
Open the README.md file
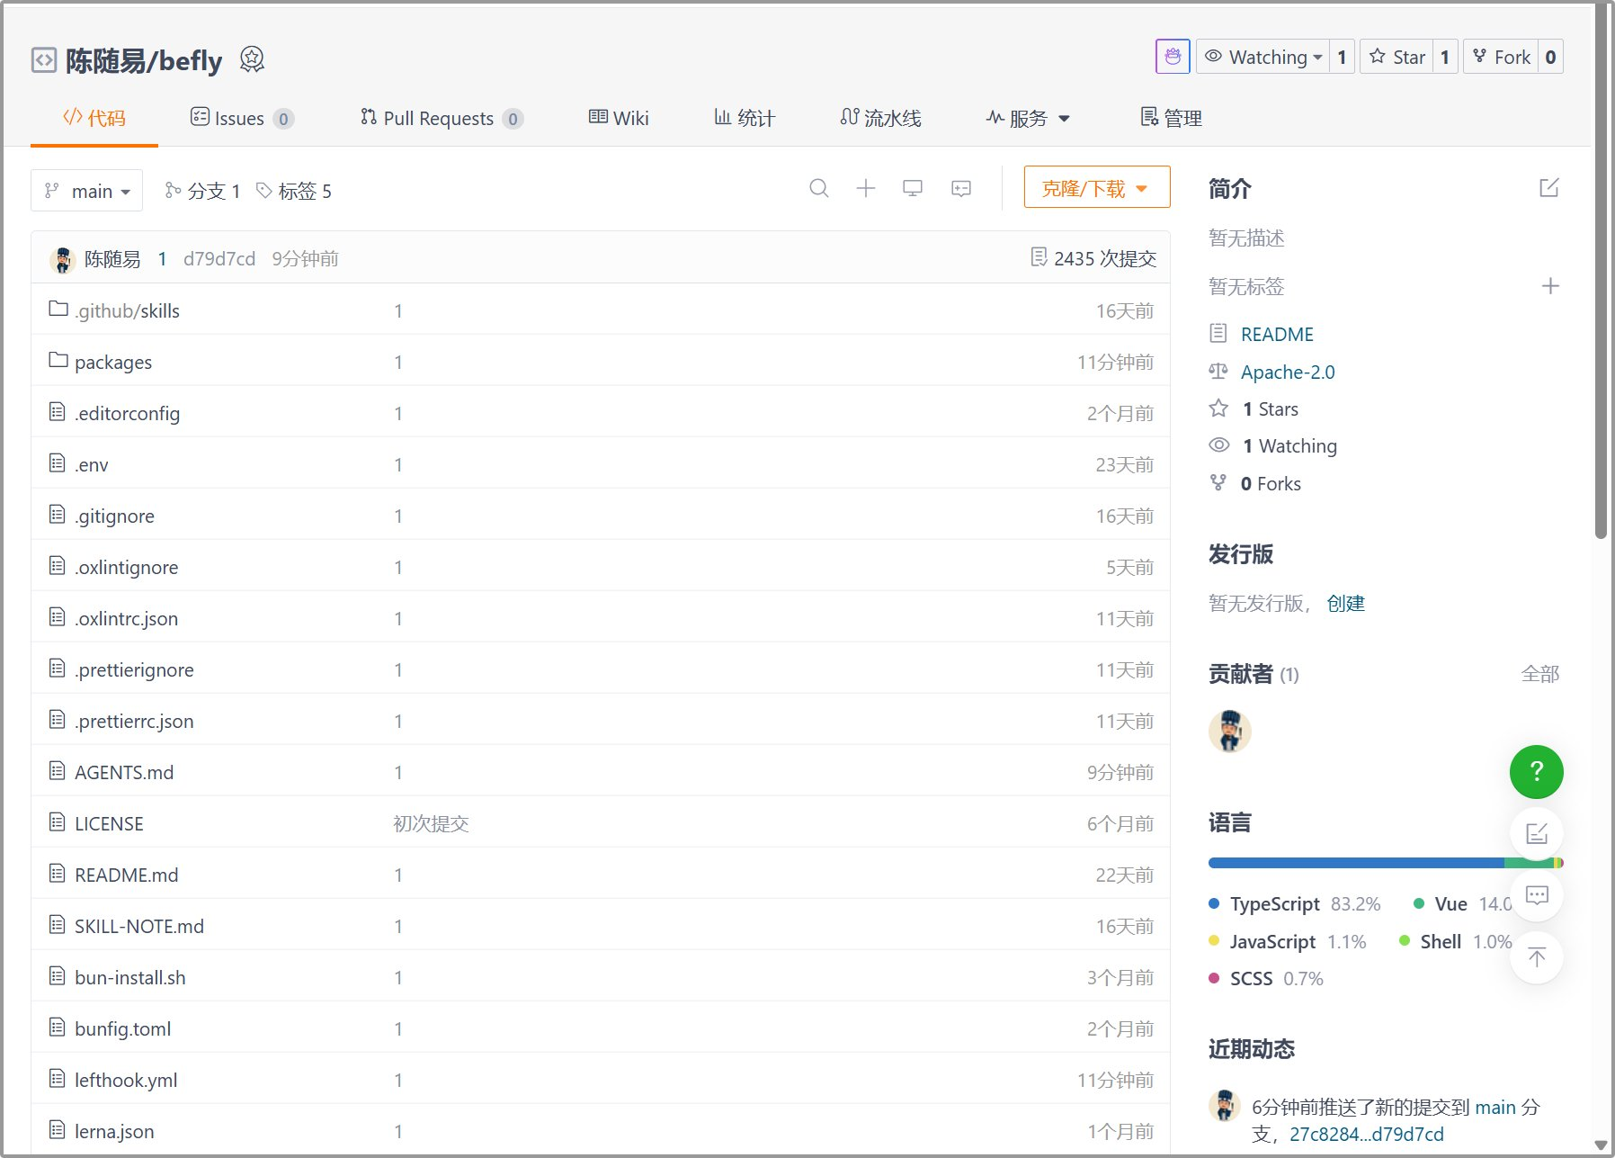click(x=127, y=875)
